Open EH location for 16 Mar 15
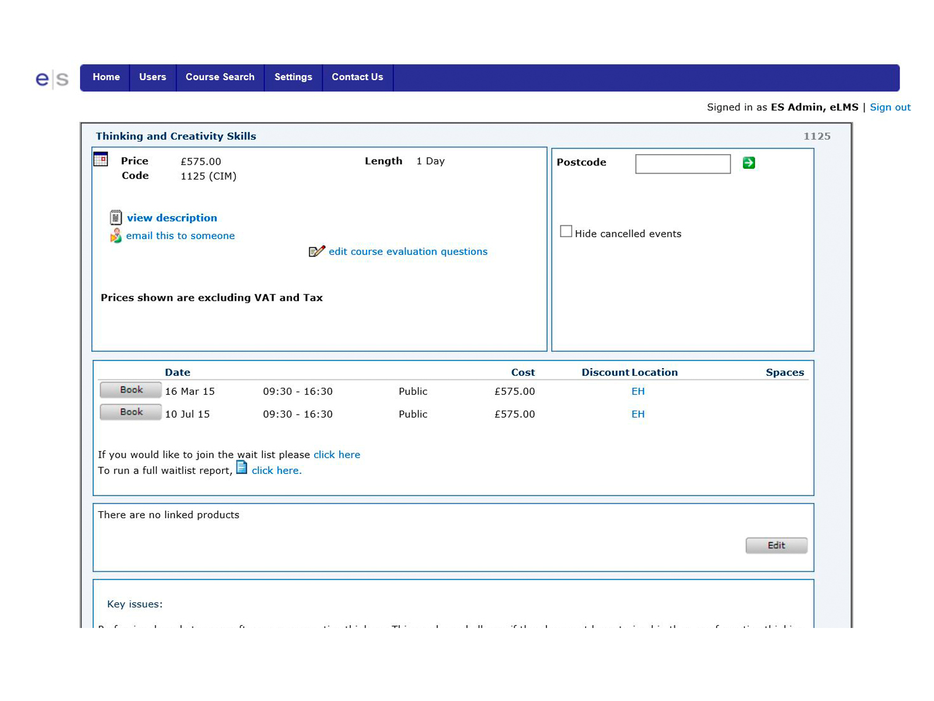The width and height of the screenshot is (934, 701). [638, 391]
